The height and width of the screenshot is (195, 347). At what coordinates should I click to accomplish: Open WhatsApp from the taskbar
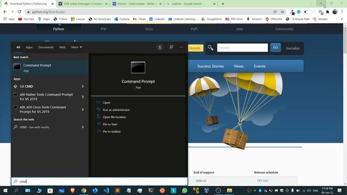[184, 190]
